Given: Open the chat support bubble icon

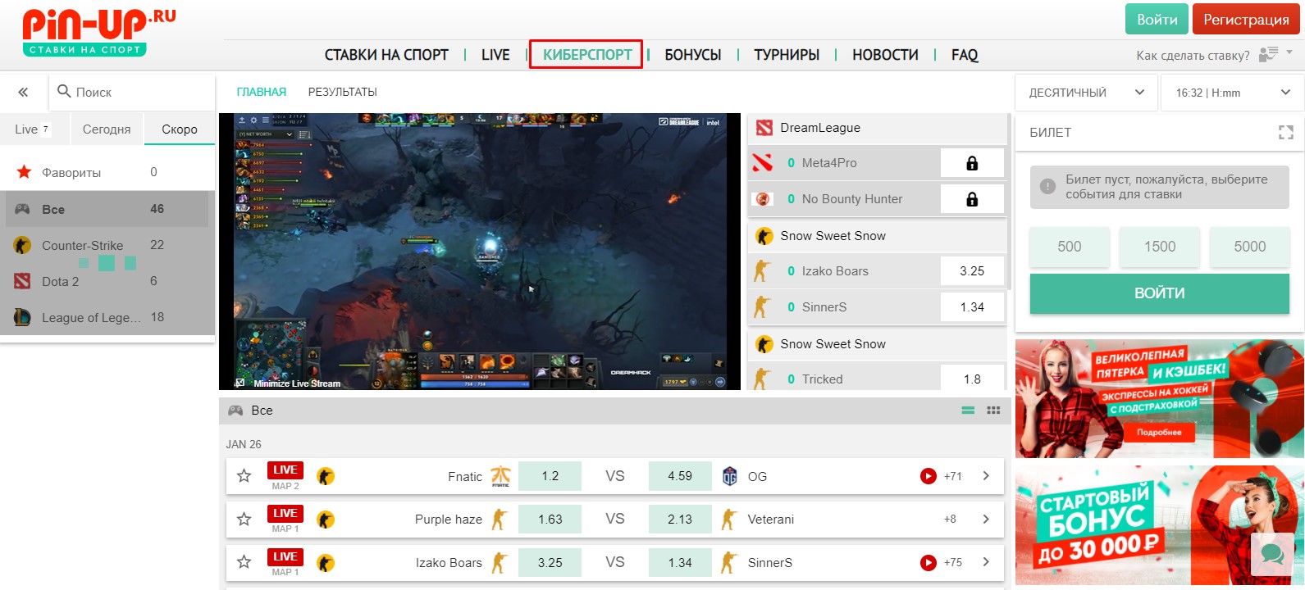Looking at the screenshot, I should (1272, 554).
